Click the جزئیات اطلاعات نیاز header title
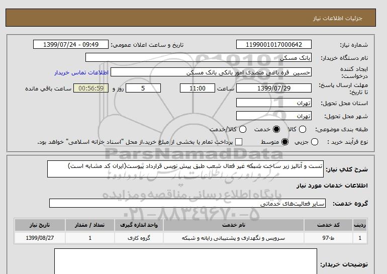Viewport: 387px width, 274px height. pos(337,18)
